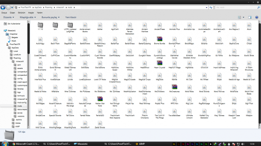The image size is (261, 146).
Task: Open the Yardım menu
Action: (x=40, y=12)
